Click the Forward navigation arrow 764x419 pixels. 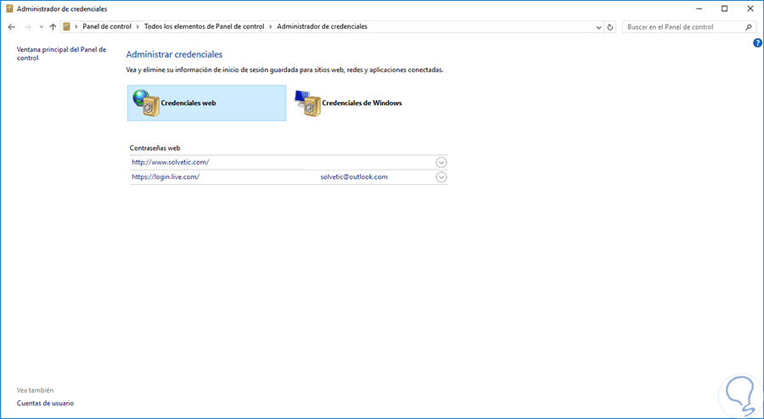[x=28, y=27]
